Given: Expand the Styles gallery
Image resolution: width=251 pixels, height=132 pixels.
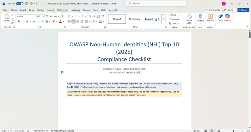Looking at the screenshot, I should (x=163, y=19).
